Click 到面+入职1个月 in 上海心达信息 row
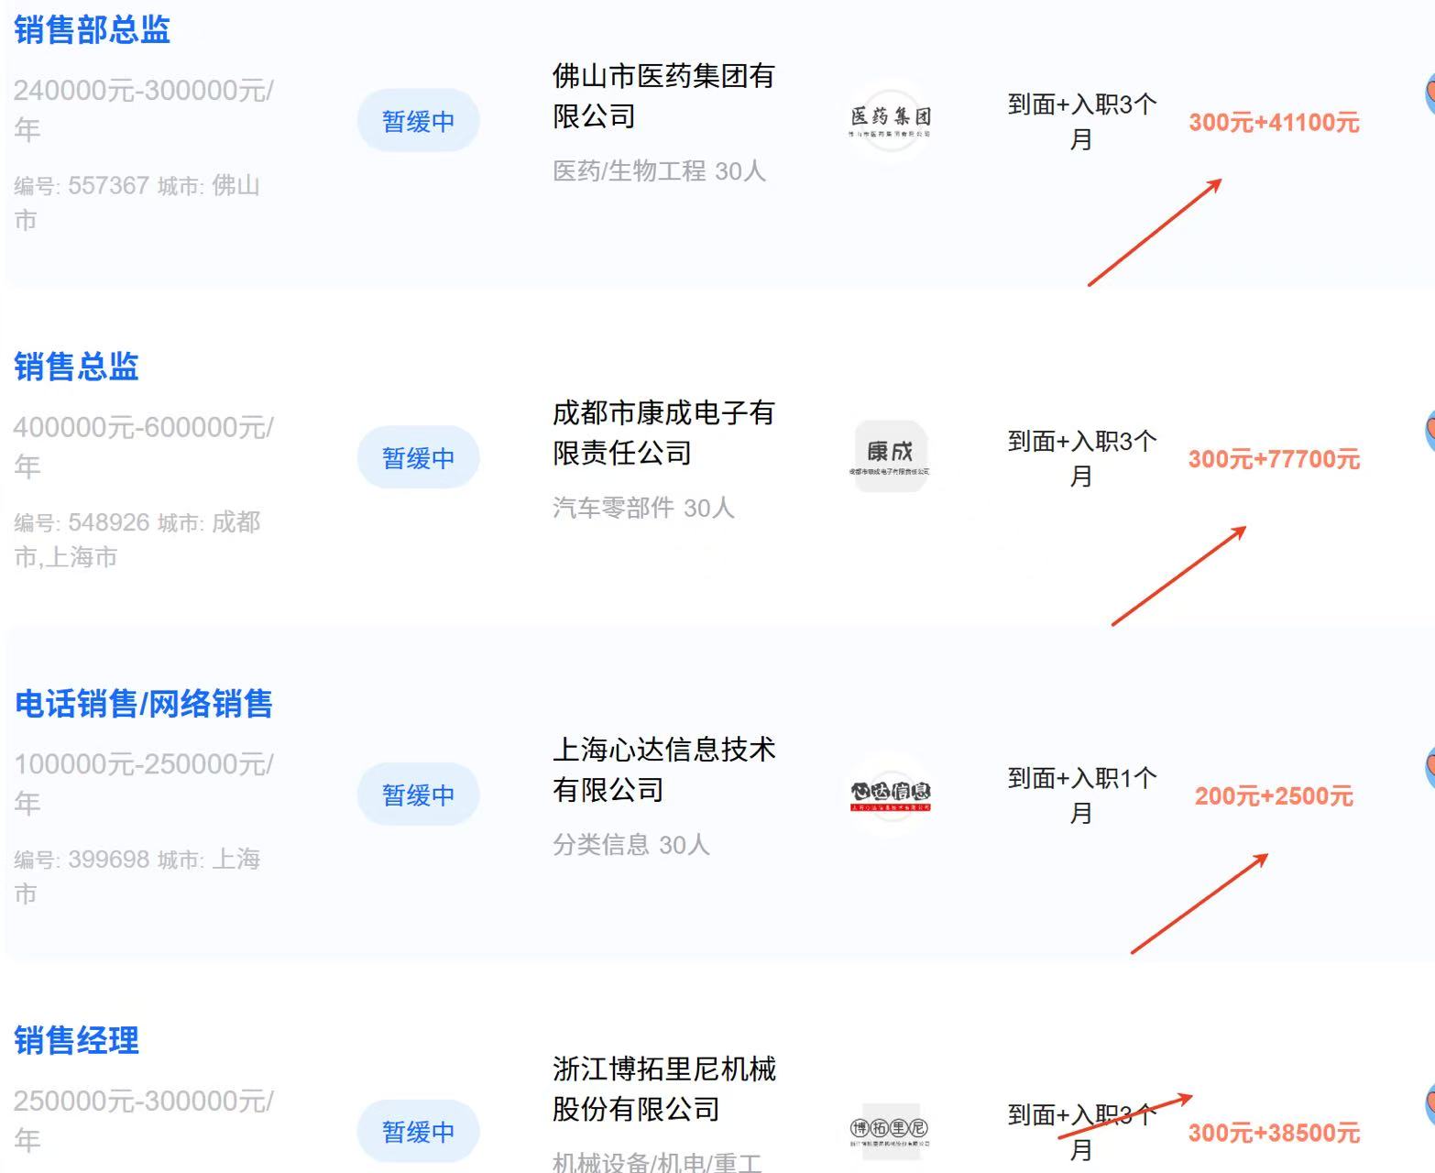This screenshot has height=1173, width=1435. (1081, 795)
